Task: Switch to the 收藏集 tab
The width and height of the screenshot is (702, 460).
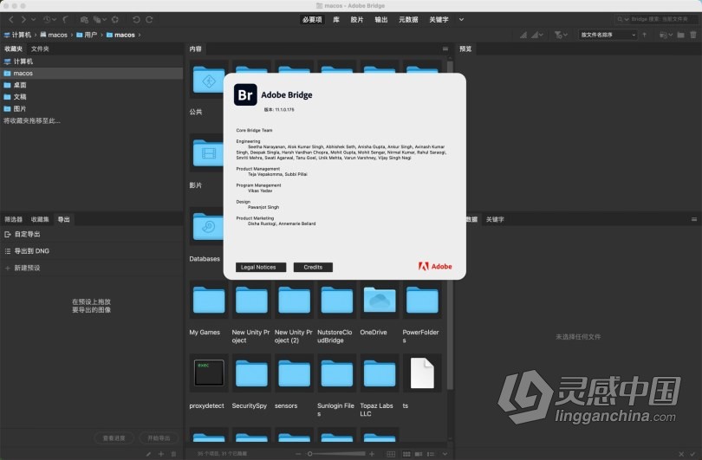Action: click(x=40, y=219)
